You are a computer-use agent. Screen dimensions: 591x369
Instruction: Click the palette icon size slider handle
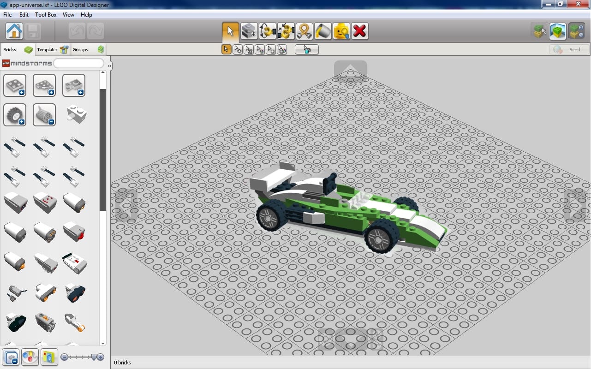[95, 357]
